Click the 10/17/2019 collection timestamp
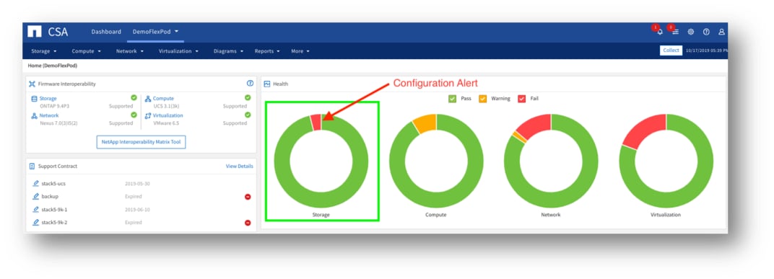The width and height of the screenshot is (774, 279). pos(707,50)
